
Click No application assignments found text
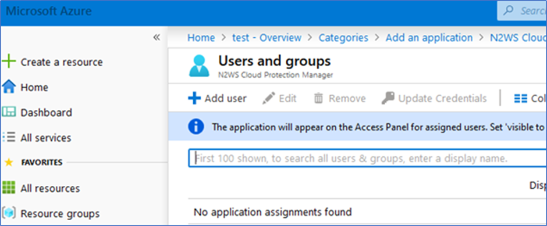(272, 211)
